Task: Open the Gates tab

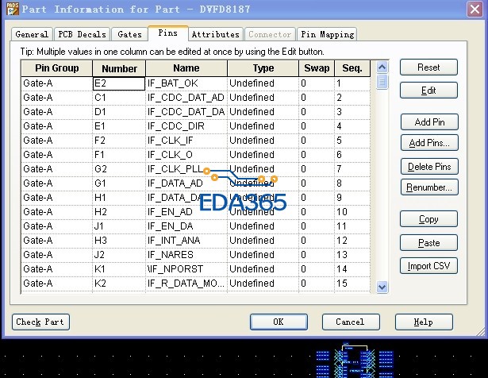Action: (x=130, y=34)
